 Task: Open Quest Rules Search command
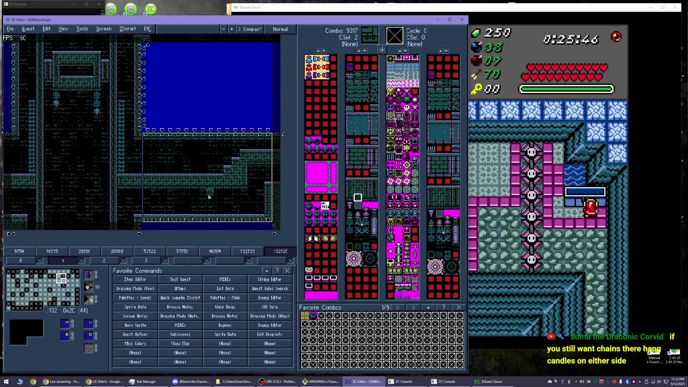point(270,289)
